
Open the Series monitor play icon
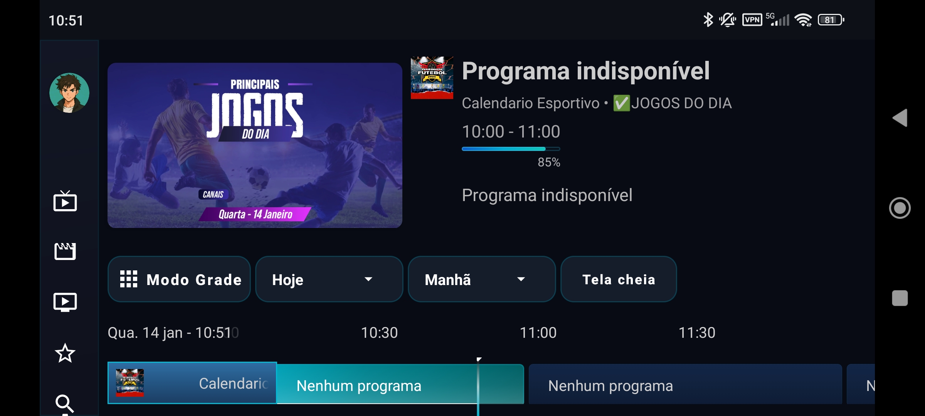coord(65,302)
